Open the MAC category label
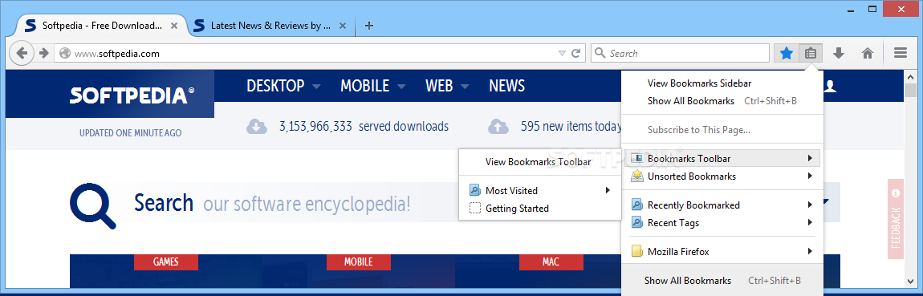 click(x=551, y=262)
